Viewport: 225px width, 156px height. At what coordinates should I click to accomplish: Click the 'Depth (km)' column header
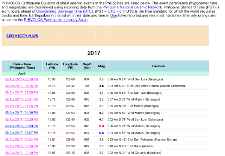(87, 66)
